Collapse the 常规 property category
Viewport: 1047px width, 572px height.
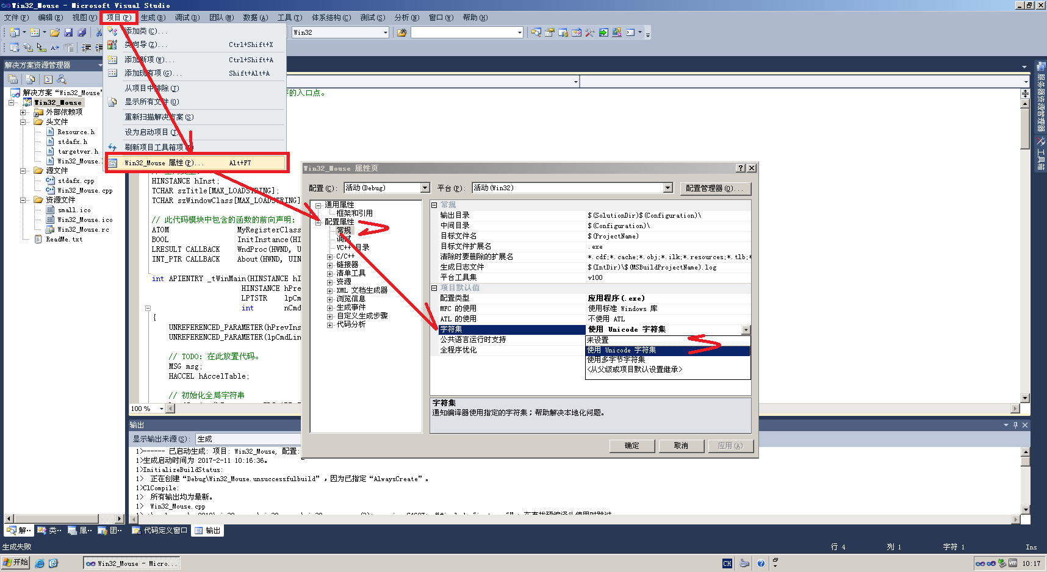click(434, 205)
